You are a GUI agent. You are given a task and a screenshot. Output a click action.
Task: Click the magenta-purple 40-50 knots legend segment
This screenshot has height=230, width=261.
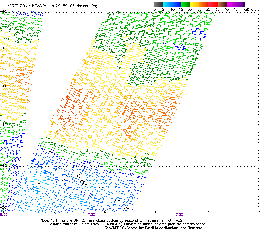click(x=236, y=4)
